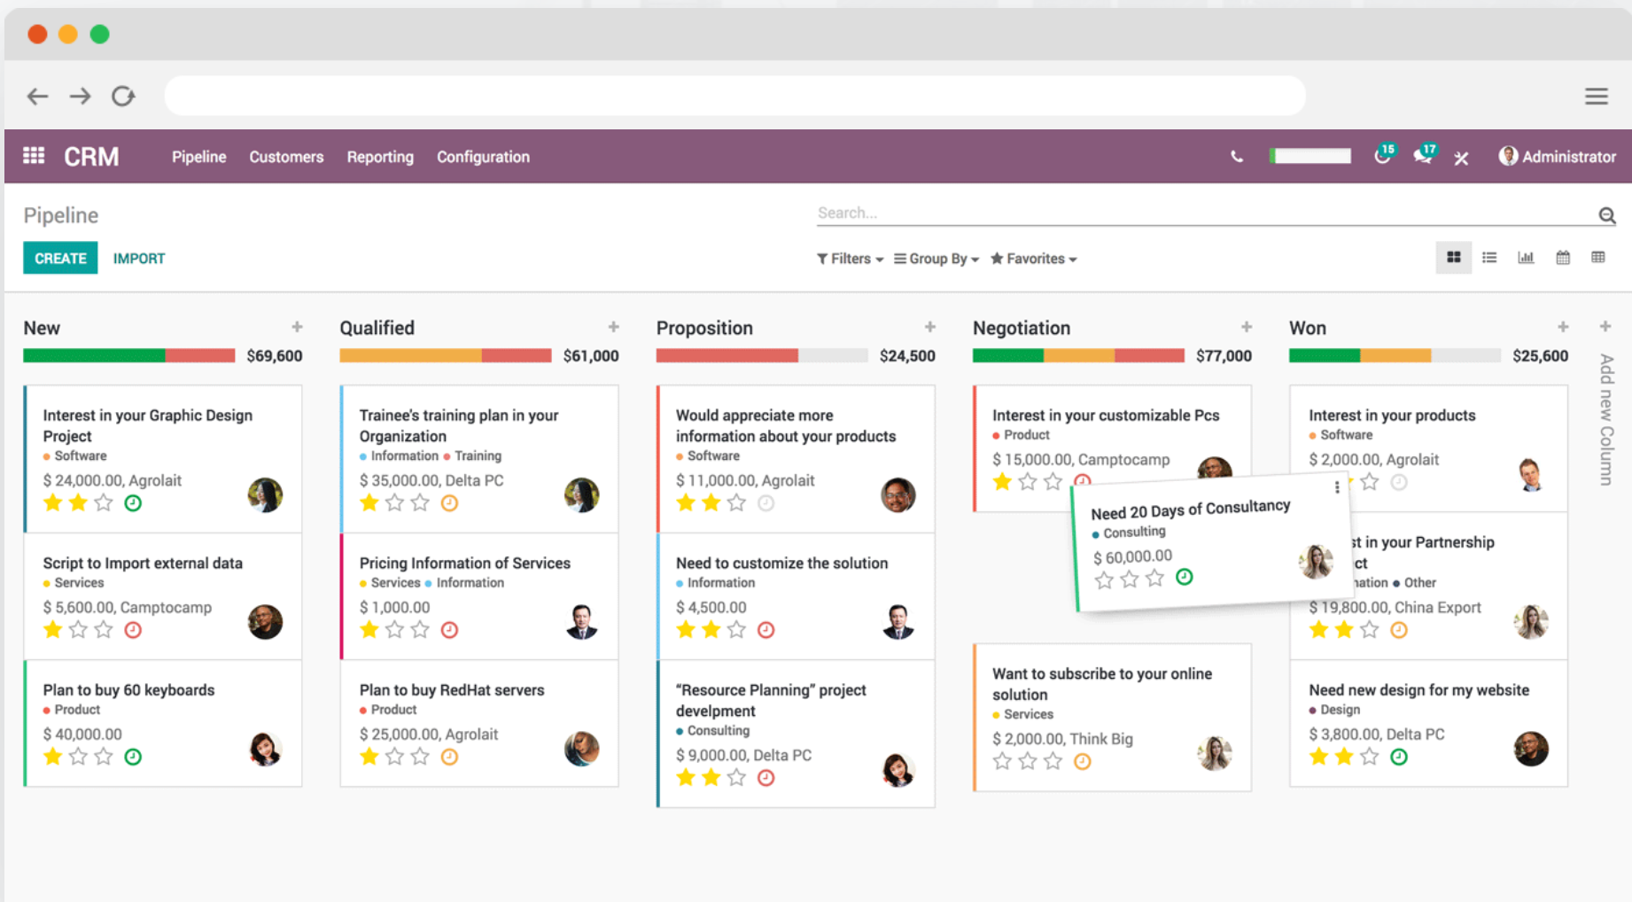The width and height of the screenshot is (1632, 902).
Task: Open the Need to customize the solution card
Action: pos(796,596)
